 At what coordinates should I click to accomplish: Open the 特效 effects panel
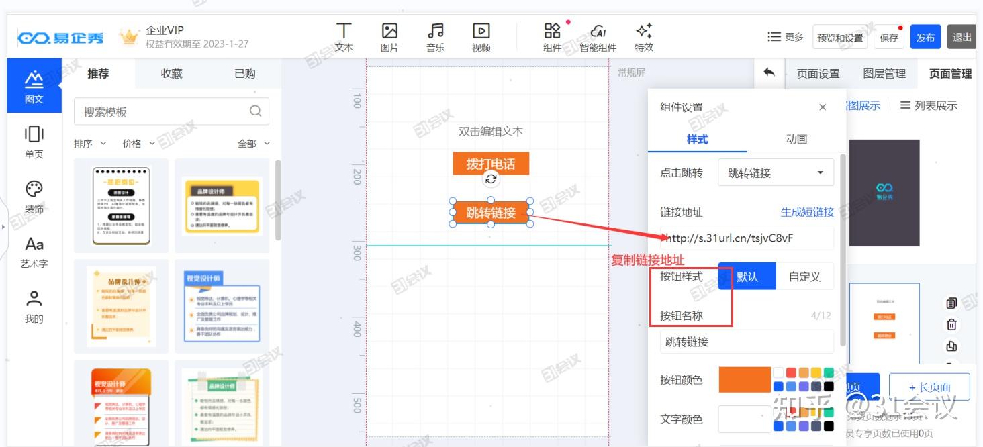tap(644, 37)
